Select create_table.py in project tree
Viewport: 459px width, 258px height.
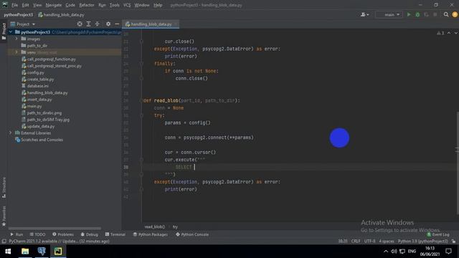point(40,79)
